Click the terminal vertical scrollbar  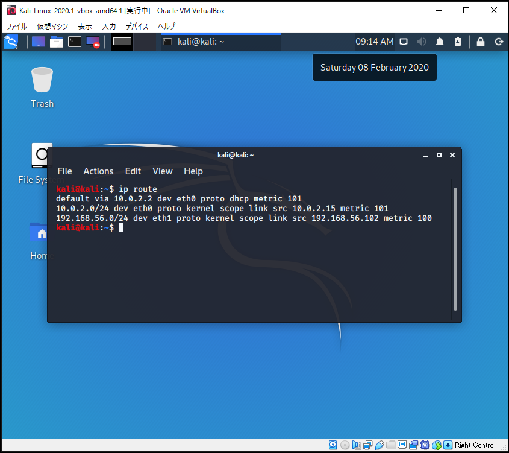pyautogui.click(x=455, y=249)
